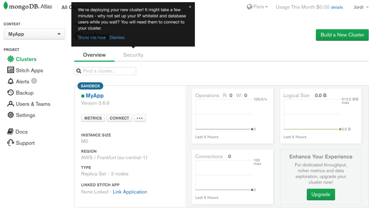View usage details link
The image size is (376, 218).
337,7
